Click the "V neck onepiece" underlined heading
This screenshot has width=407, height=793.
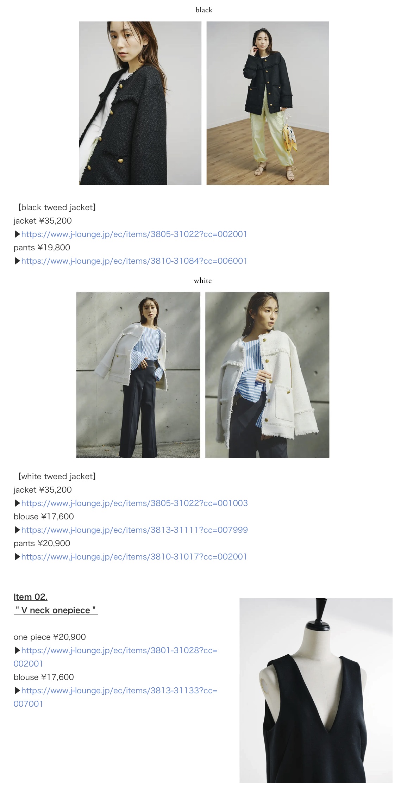pos(56,610)
